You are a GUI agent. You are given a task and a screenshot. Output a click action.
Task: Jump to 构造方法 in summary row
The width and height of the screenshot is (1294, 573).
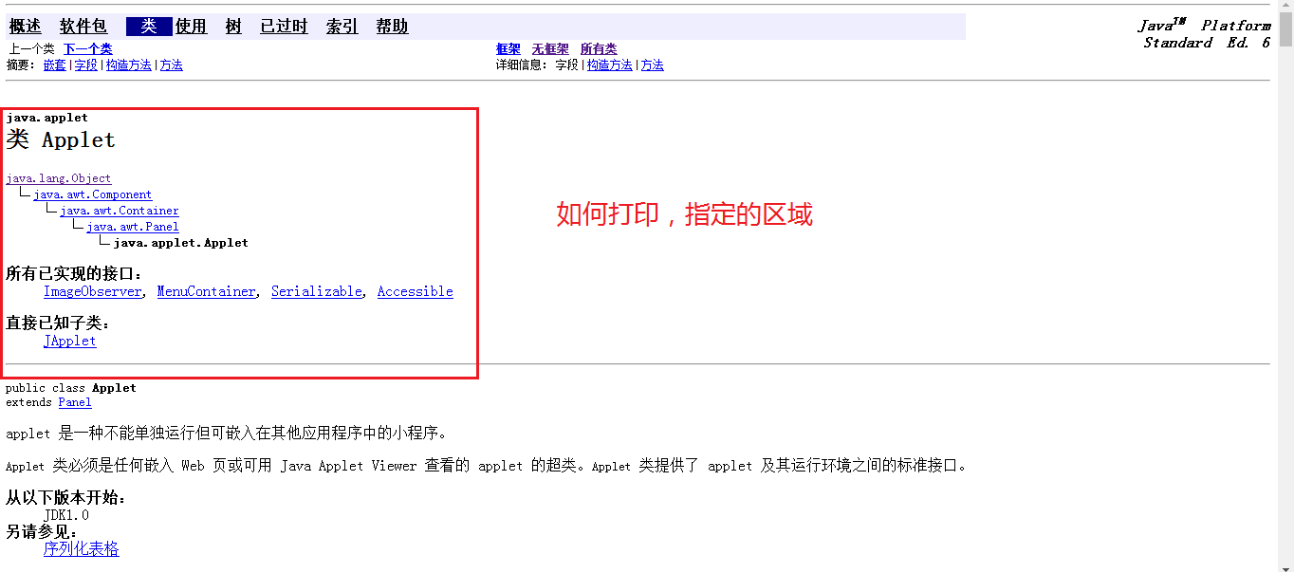coord(129,65)
